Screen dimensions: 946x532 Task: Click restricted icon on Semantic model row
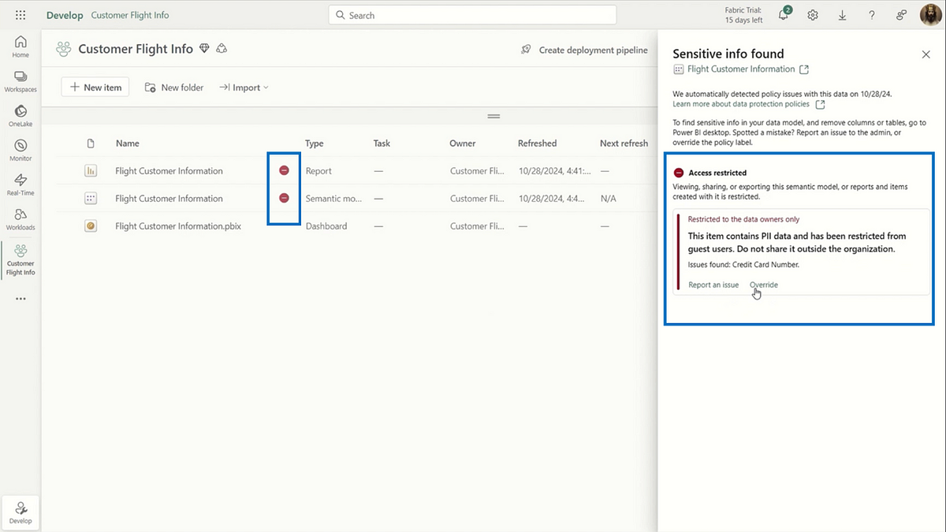point(284,198)
